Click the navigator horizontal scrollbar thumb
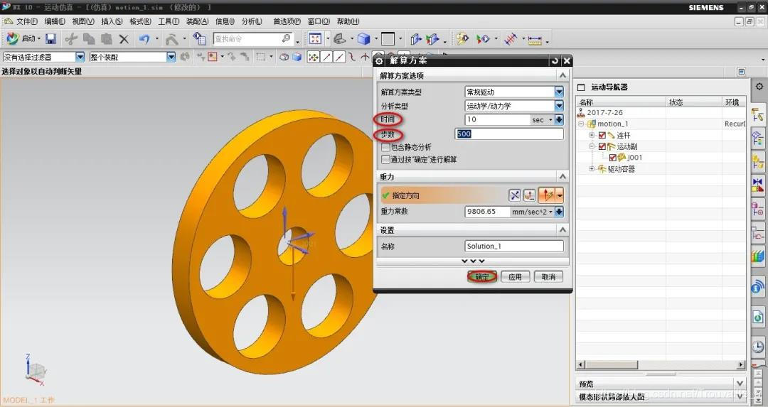Viewport: 768px width, 407px height. (x=612, y=365)
